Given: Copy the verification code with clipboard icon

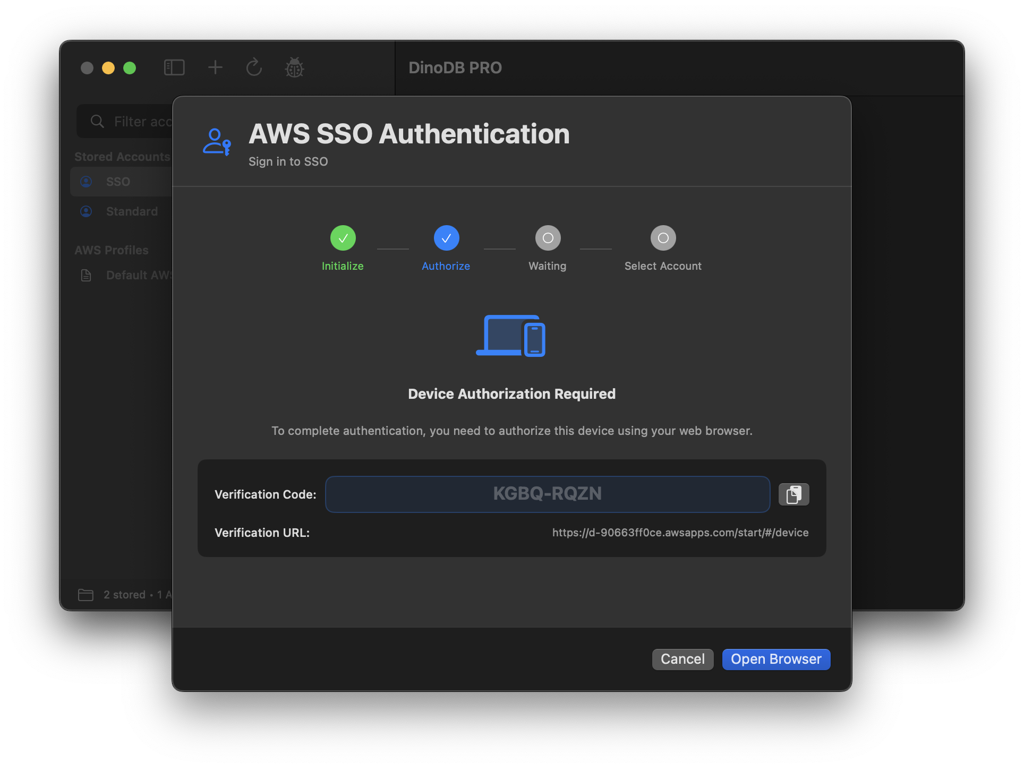Looking at the screenshot, I should pyautogui.click(x=793, y=494).
